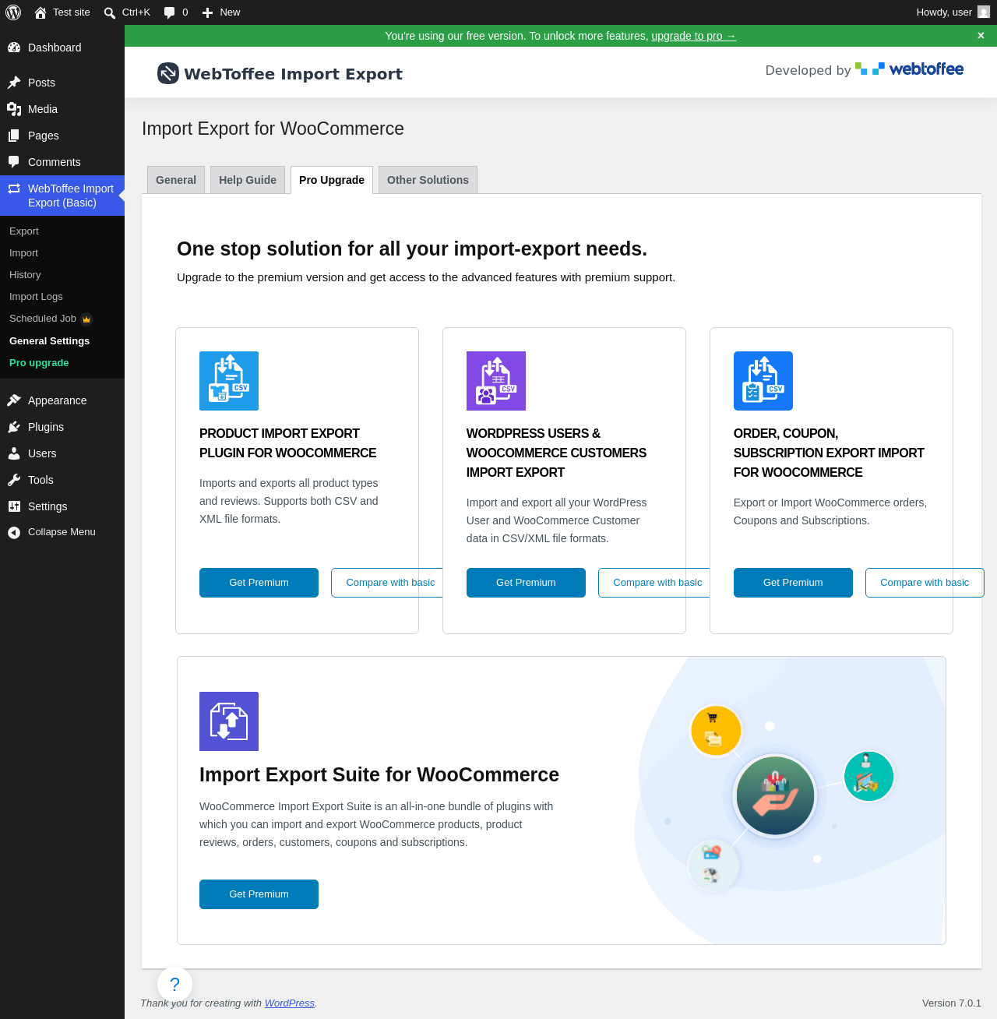Viewport: 997px width, 1019px height.
Task: Get Premium for Order, Coupon, Subscription plugin
Action: click(x=793, y=583)
